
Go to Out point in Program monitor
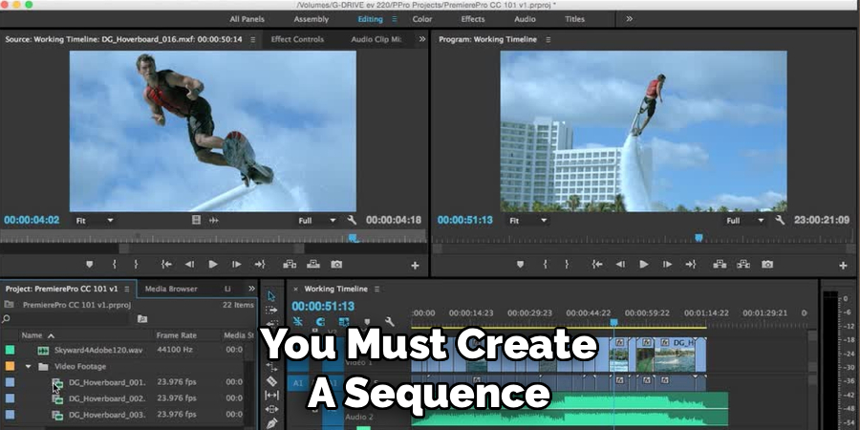pos(691,265)
